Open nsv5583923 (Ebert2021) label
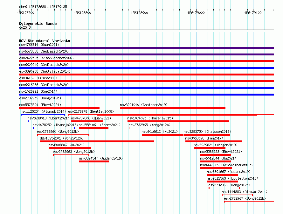Viewport: 283px width, 214px height. point(221,152)
